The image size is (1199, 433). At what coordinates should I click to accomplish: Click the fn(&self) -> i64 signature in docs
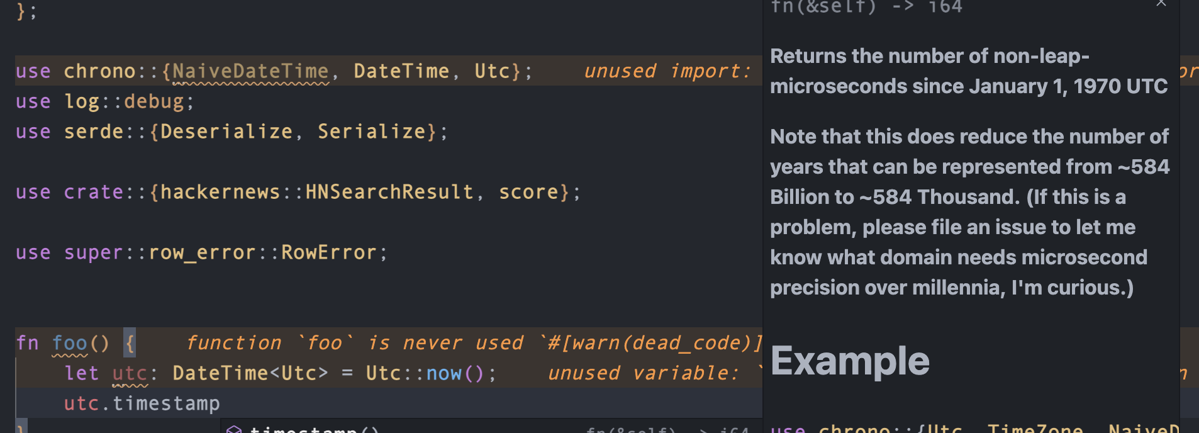(866, 7)
